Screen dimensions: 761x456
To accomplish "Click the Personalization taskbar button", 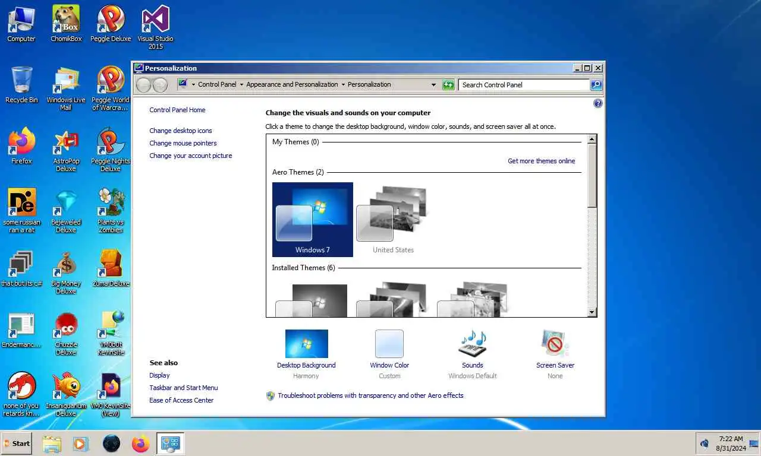I will click(171, 444).
